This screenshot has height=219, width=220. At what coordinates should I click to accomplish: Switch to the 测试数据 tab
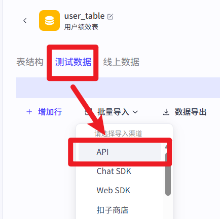pyautogui.click(x=74, y=62)
